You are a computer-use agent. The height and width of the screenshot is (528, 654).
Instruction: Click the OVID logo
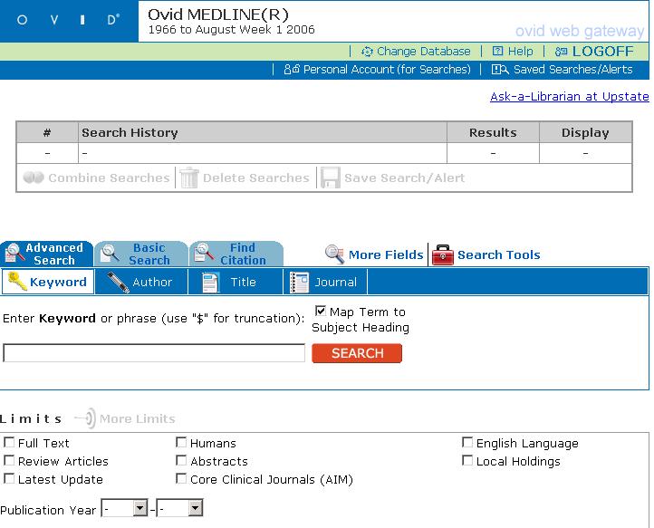tap(69, 20)
